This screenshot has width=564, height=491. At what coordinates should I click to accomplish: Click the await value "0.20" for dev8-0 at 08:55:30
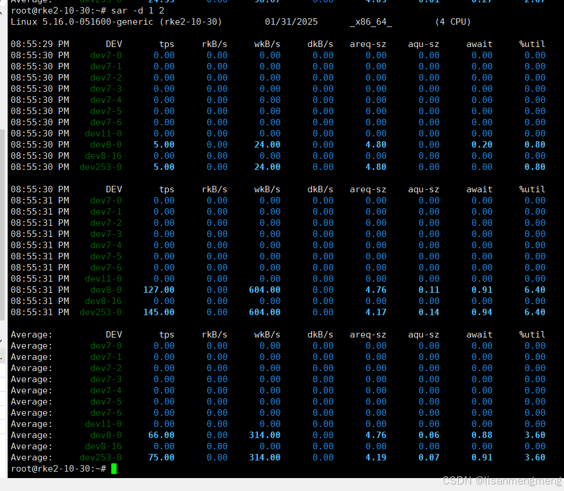click(x=482, y=145)
